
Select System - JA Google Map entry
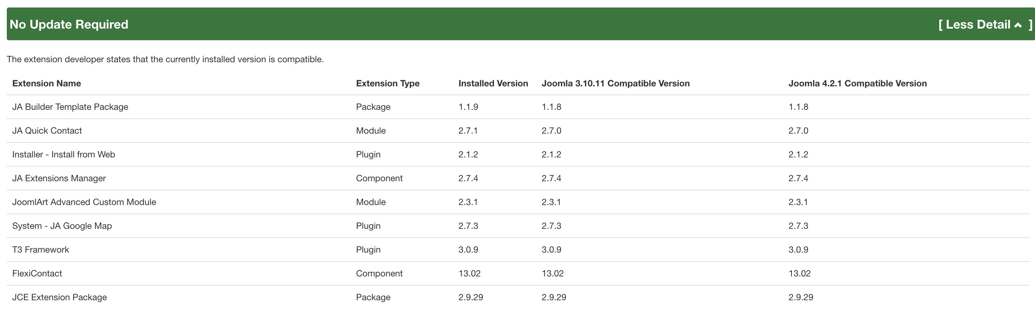pyautogui.click(x=62, y=226)
